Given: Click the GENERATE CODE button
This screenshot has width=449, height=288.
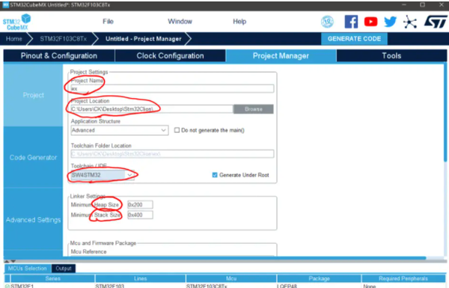Looking at the screenshot, I should click(x=354, y=39).
